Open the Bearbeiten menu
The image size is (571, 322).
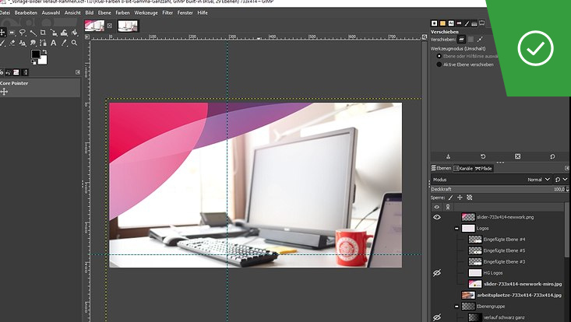click(x=26, y=12)
